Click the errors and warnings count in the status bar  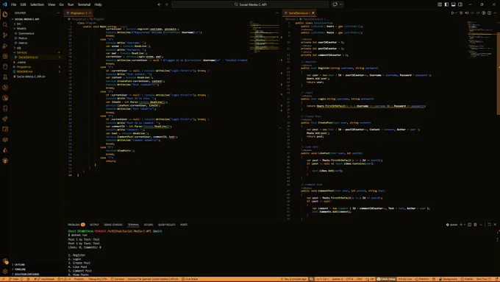tap(64, 279)
